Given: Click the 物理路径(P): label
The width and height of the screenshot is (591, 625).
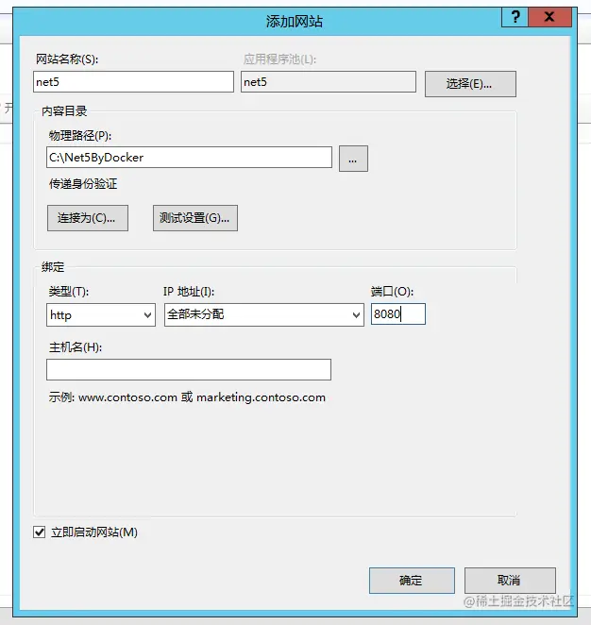Looking at the screenshot, I should tap(80, 136).
